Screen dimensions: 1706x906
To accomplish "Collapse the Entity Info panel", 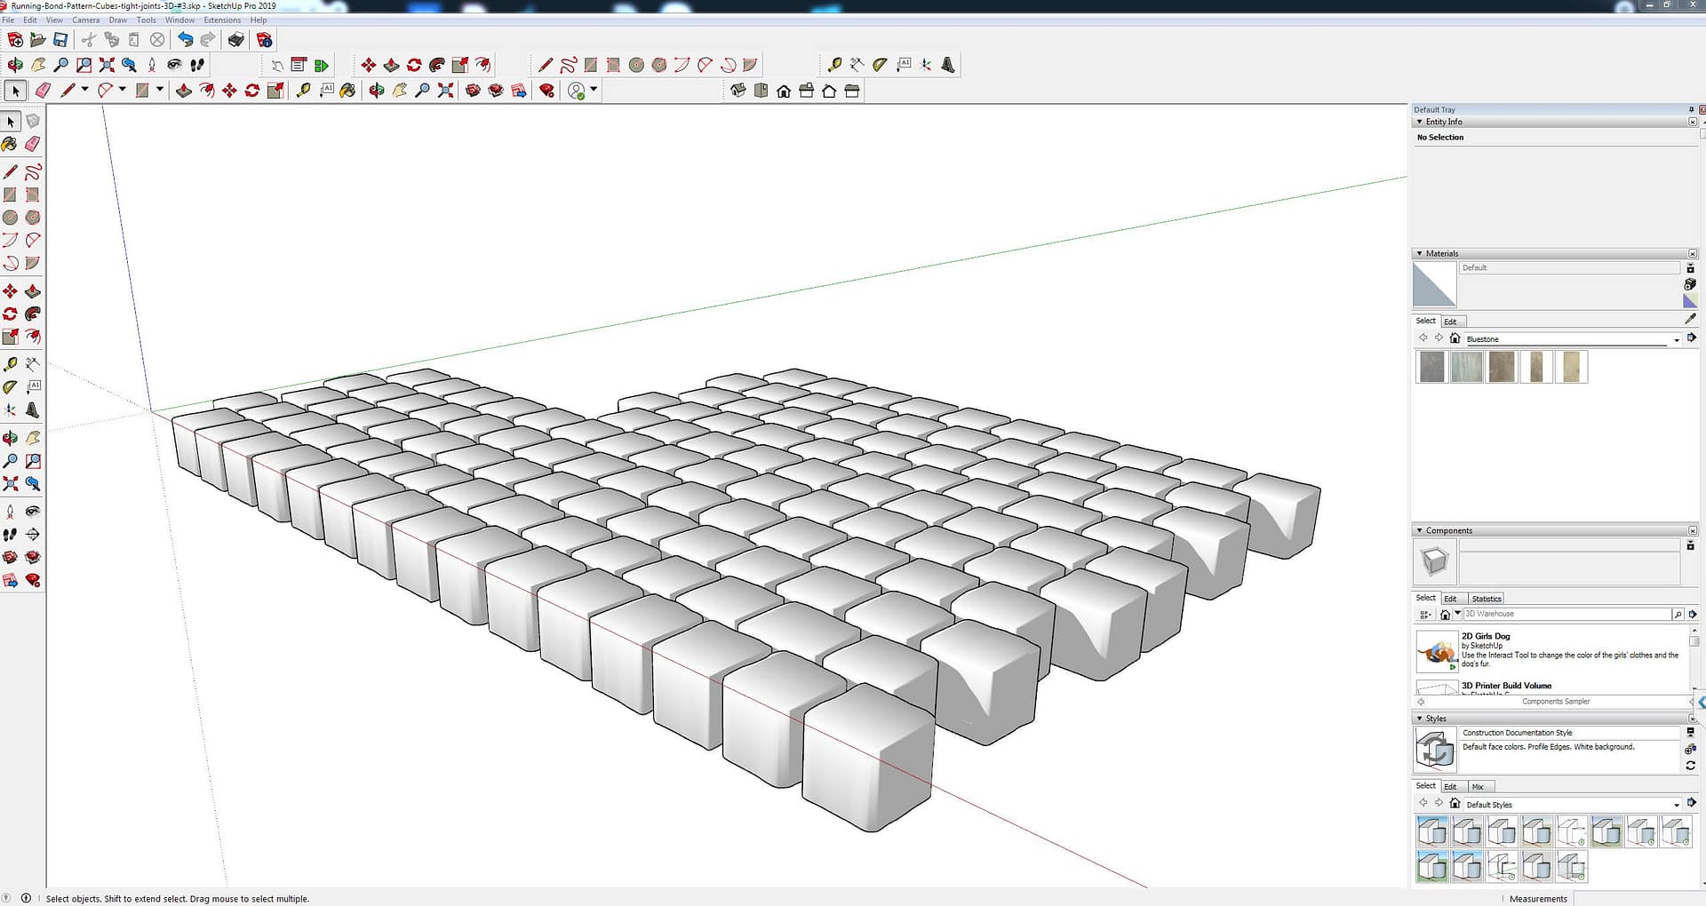I will click(x=1419, y=122).
